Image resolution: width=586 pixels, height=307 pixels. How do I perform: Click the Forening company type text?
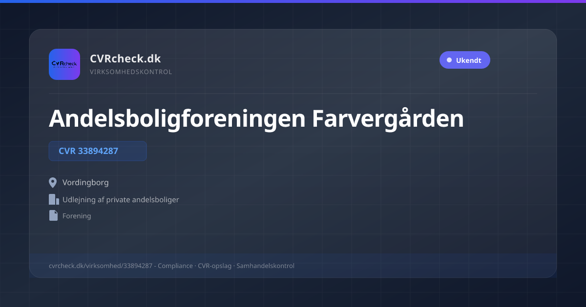pos(77,215)
